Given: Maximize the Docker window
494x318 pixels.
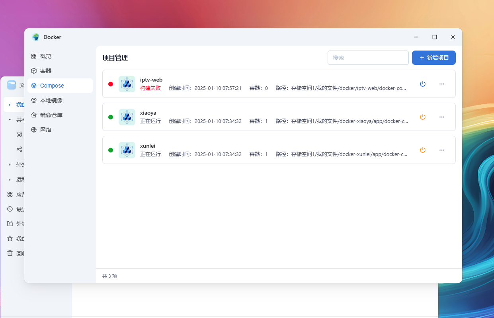Looking at the screenshot, I should (x=435, y=37).
